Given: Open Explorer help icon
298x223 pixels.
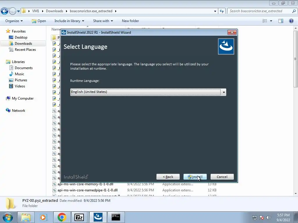Looking at the screenshot, I should (x=291, y=21).
